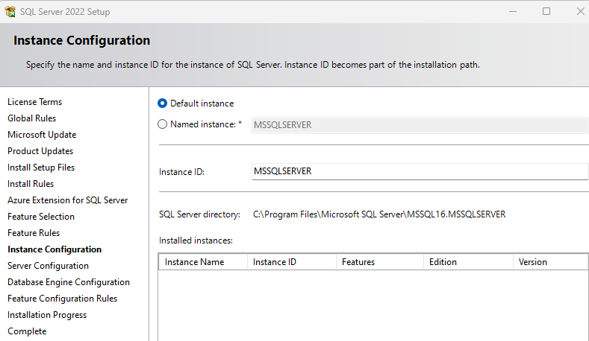
Task: Select Installation Progress step
Action: coord(47,315)
